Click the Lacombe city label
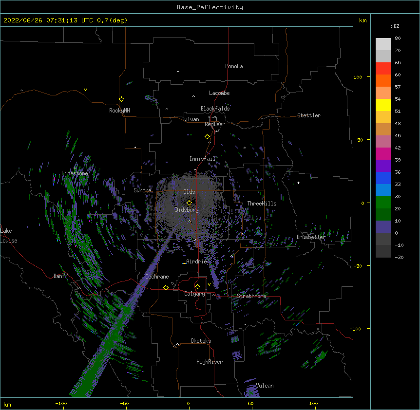420x410 pixels. [219, 93]
